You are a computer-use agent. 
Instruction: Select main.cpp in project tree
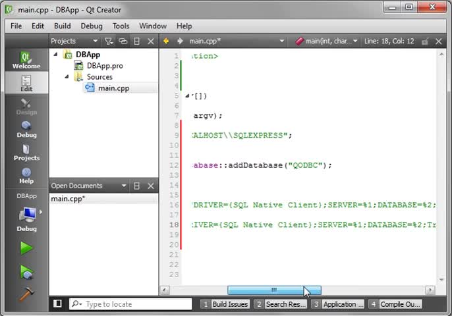[113, 88]
